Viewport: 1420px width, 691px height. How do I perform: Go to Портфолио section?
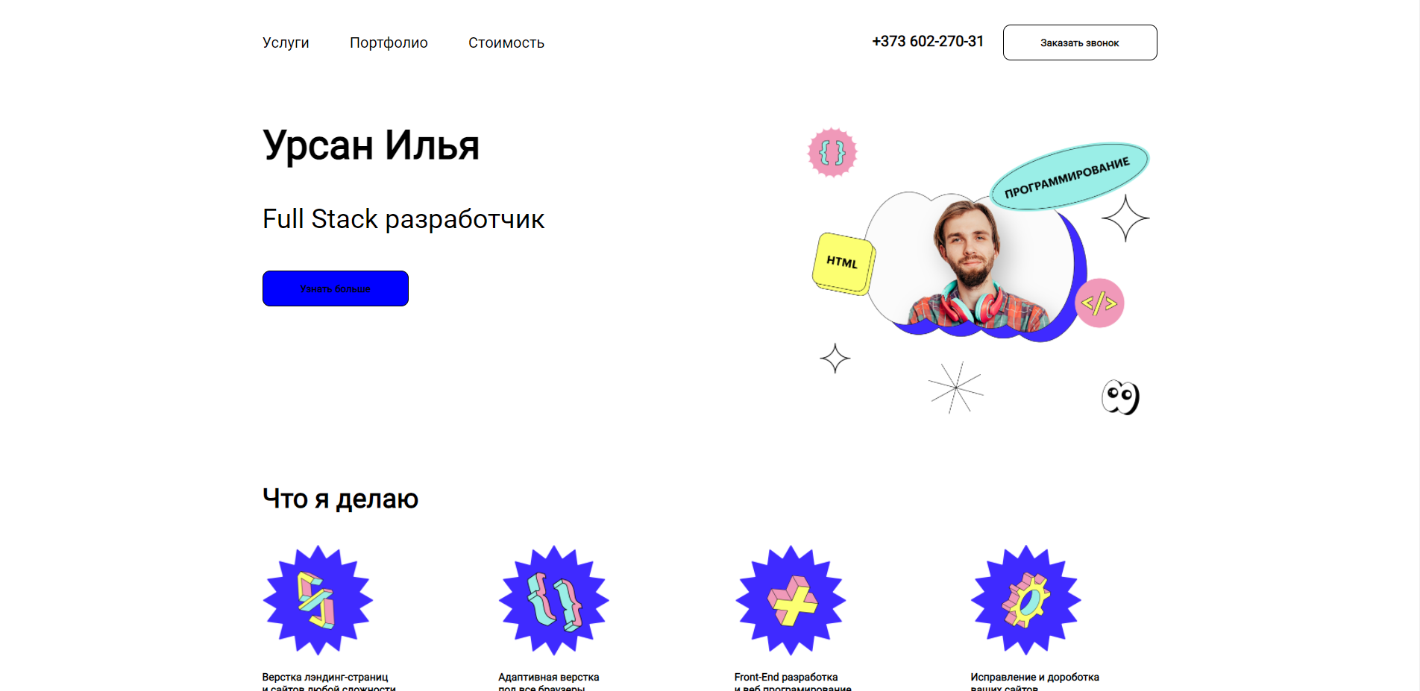[x=389, y=43]
